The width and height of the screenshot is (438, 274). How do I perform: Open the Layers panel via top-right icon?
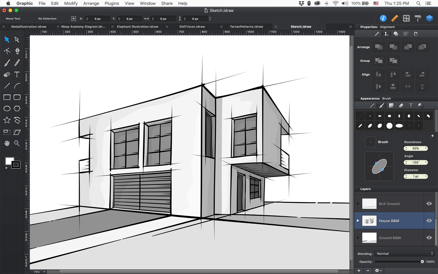429,18
